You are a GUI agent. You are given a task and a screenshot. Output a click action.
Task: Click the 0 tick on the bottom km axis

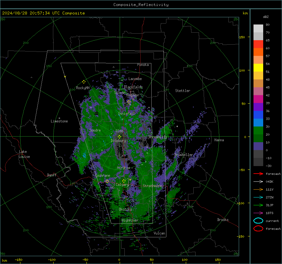(119, 260)
